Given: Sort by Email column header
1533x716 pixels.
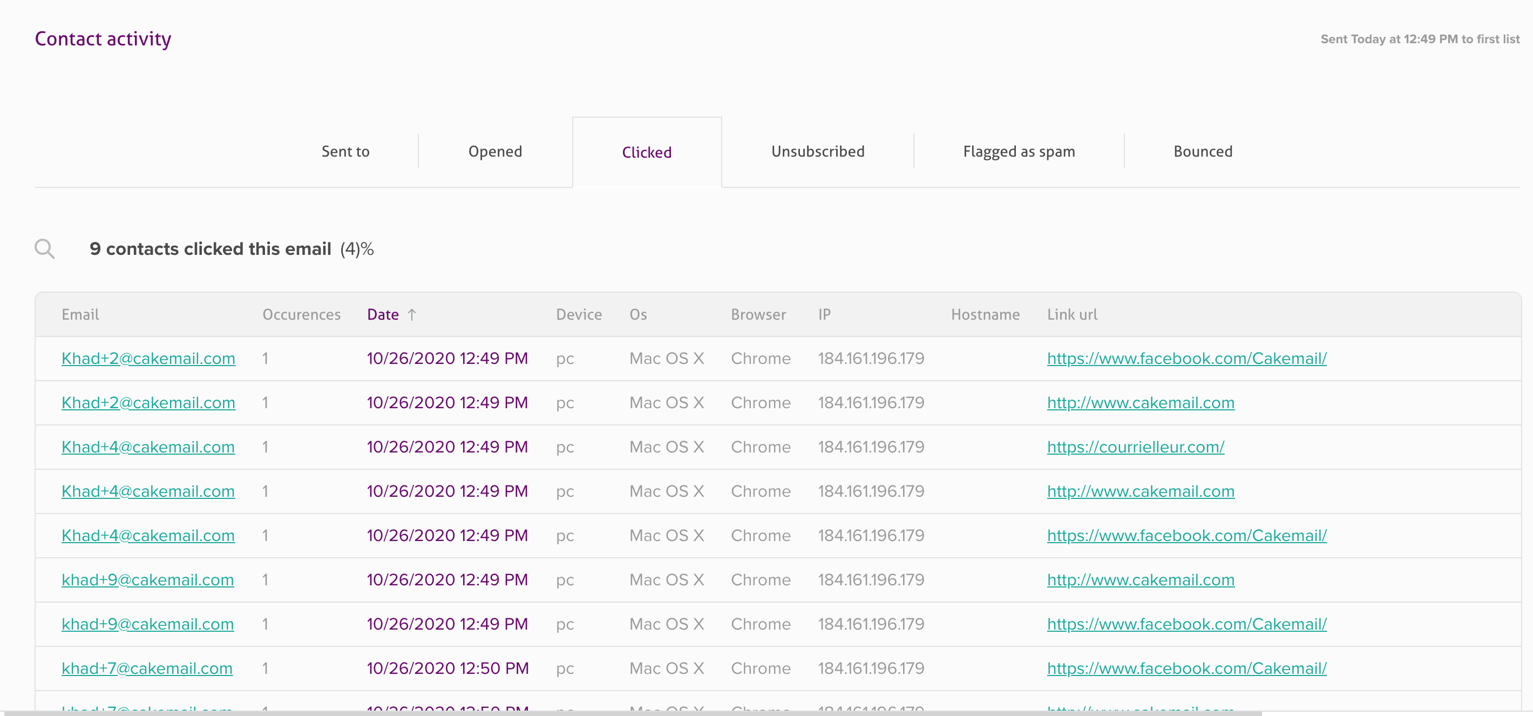Looking at the screenshot, I should click(x=80, y=314).
